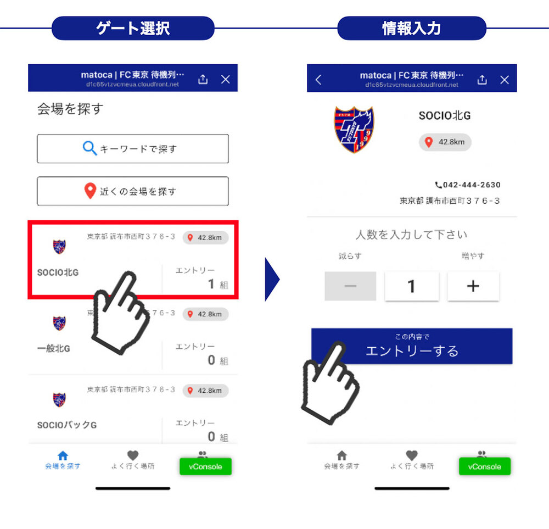The width and height of the screenshot is (549, 529).
Task: Open 会場を探す home tab on left screen
Action: 63,460
